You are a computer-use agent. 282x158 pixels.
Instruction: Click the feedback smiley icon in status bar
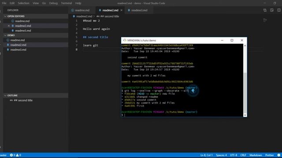point(279,155)
